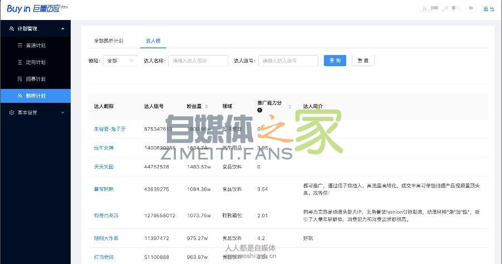Screen dimensions: 502x264
Task: Click fans count 1463.52w
Action: point(199,167)
